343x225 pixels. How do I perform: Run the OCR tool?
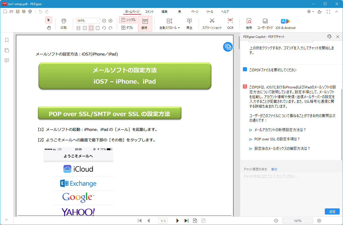(x=230, y=24)
